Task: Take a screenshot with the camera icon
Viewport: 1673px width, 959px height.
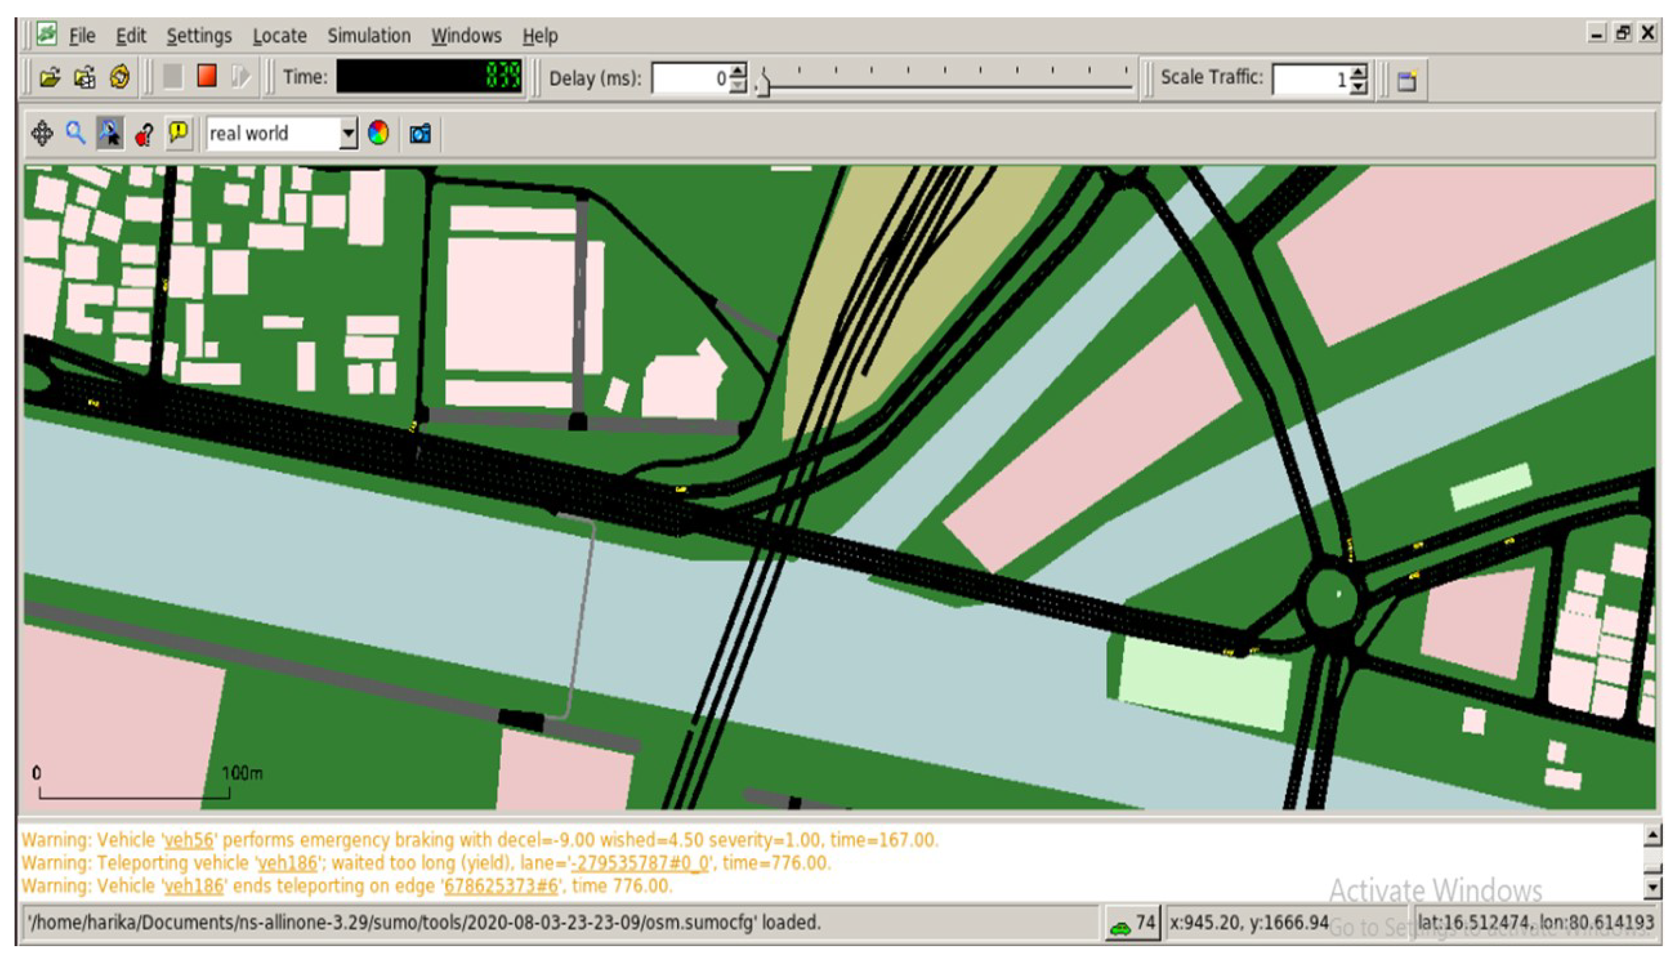Action: tap(420, 134)
